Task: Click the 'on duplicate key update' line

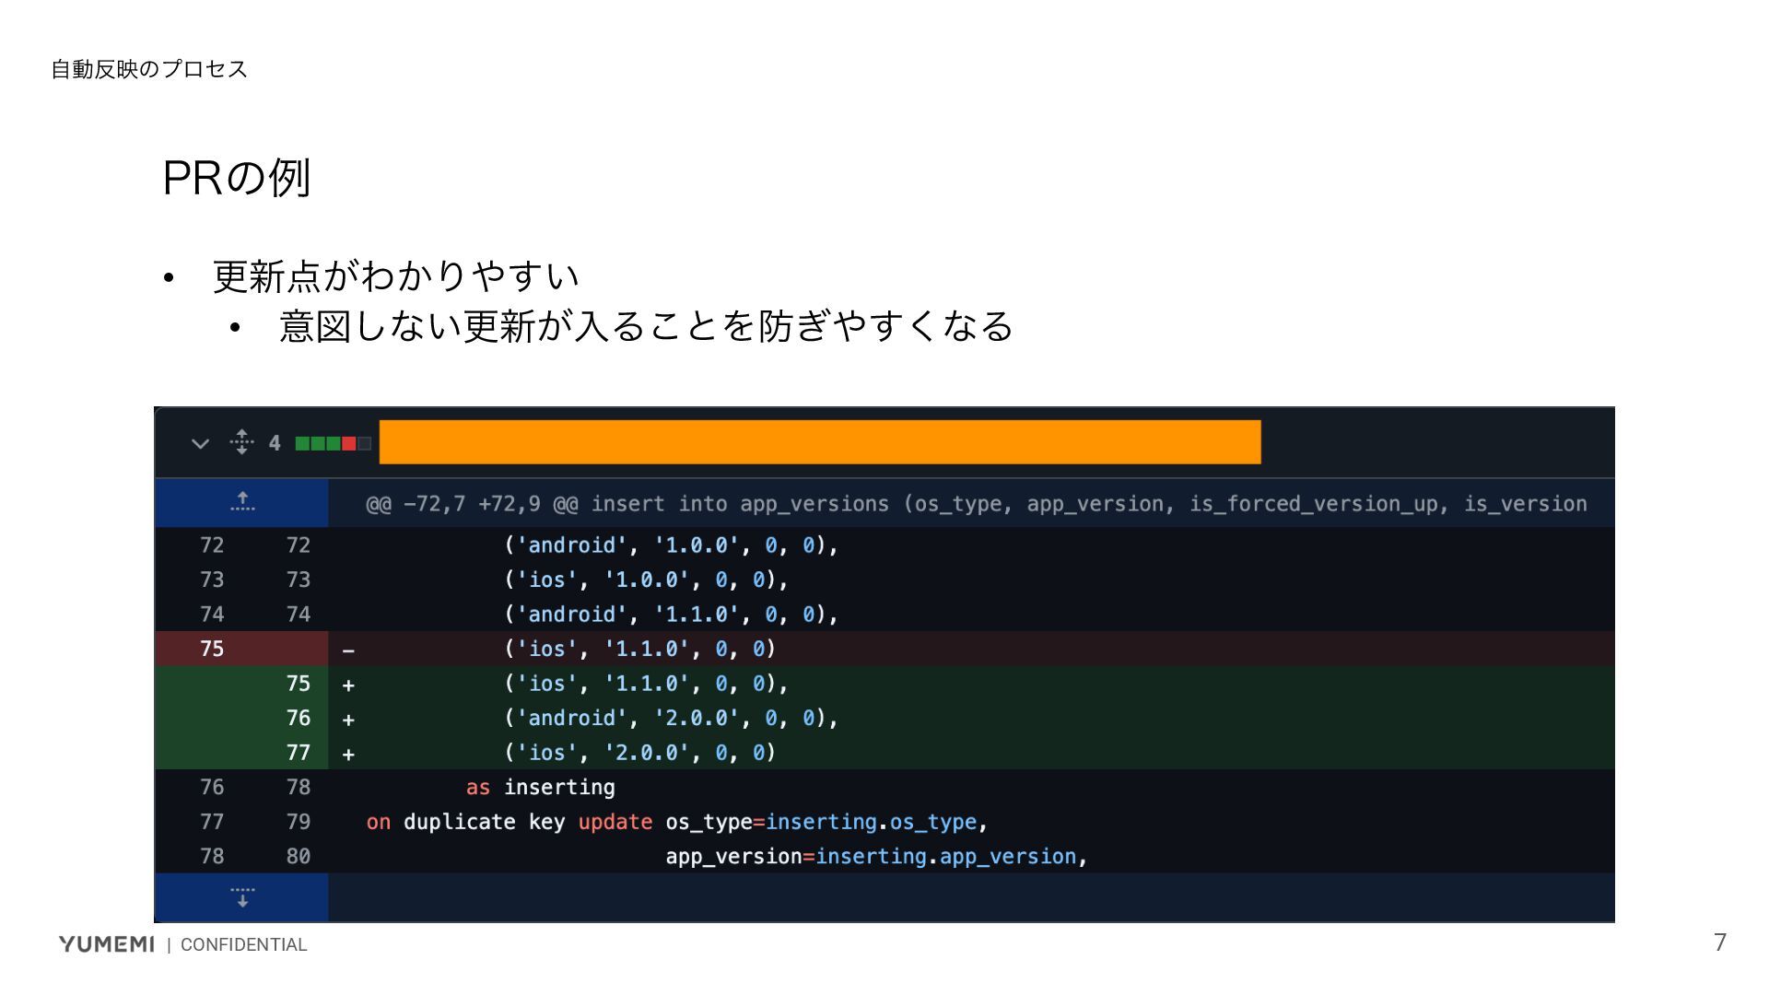Action: point(509,822)
